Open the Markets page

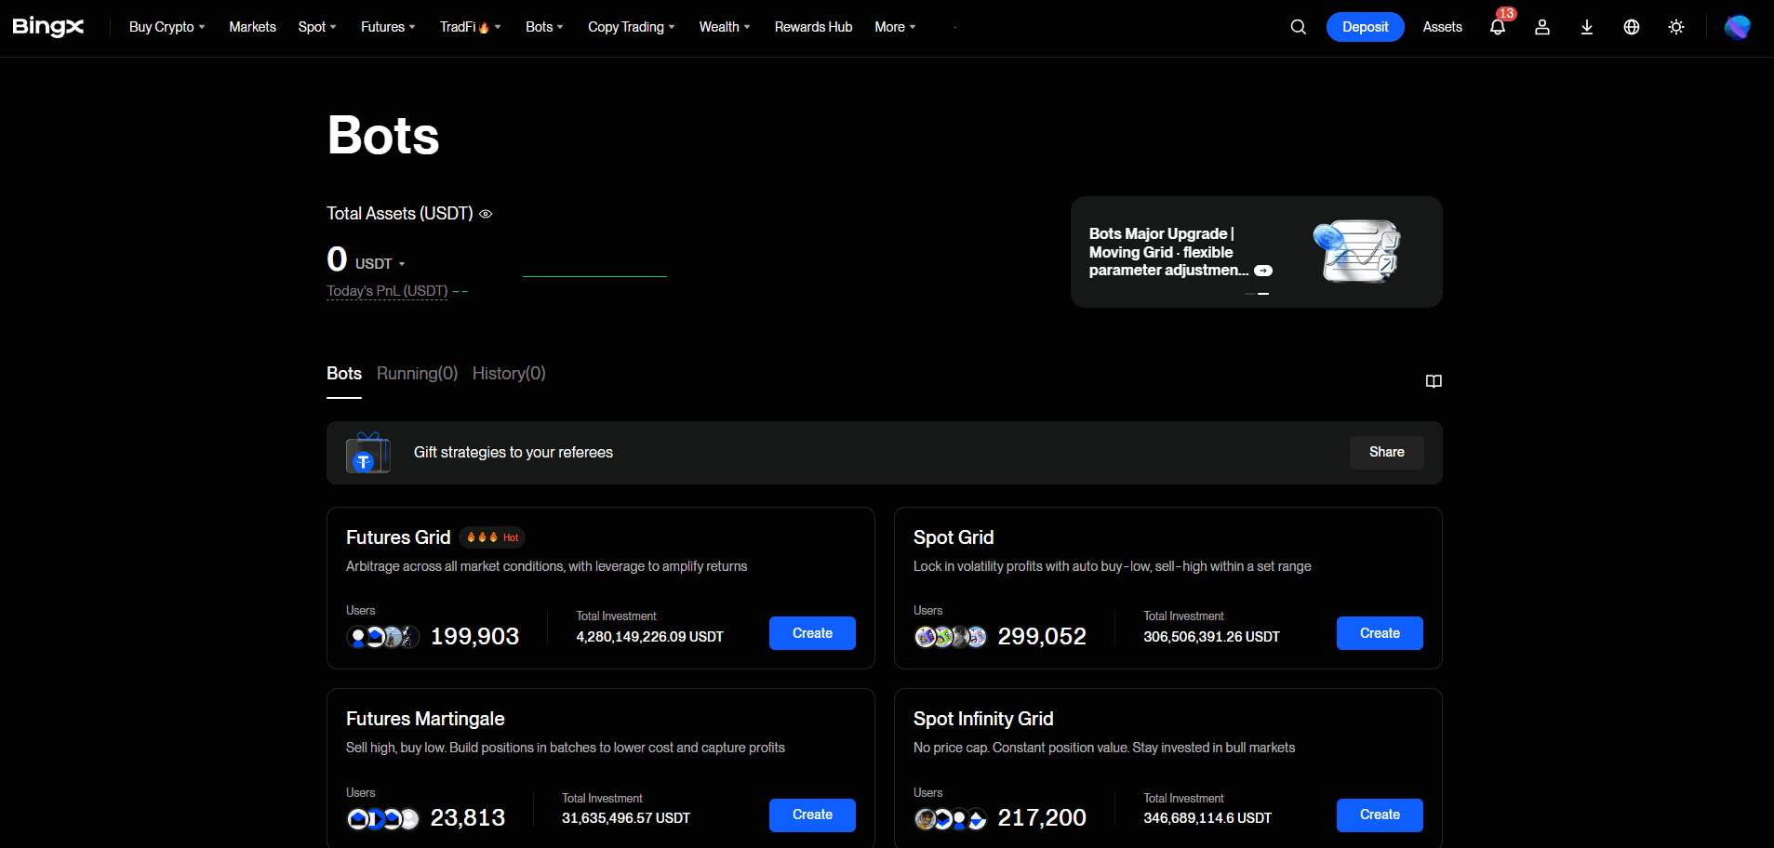coord(252,27)
